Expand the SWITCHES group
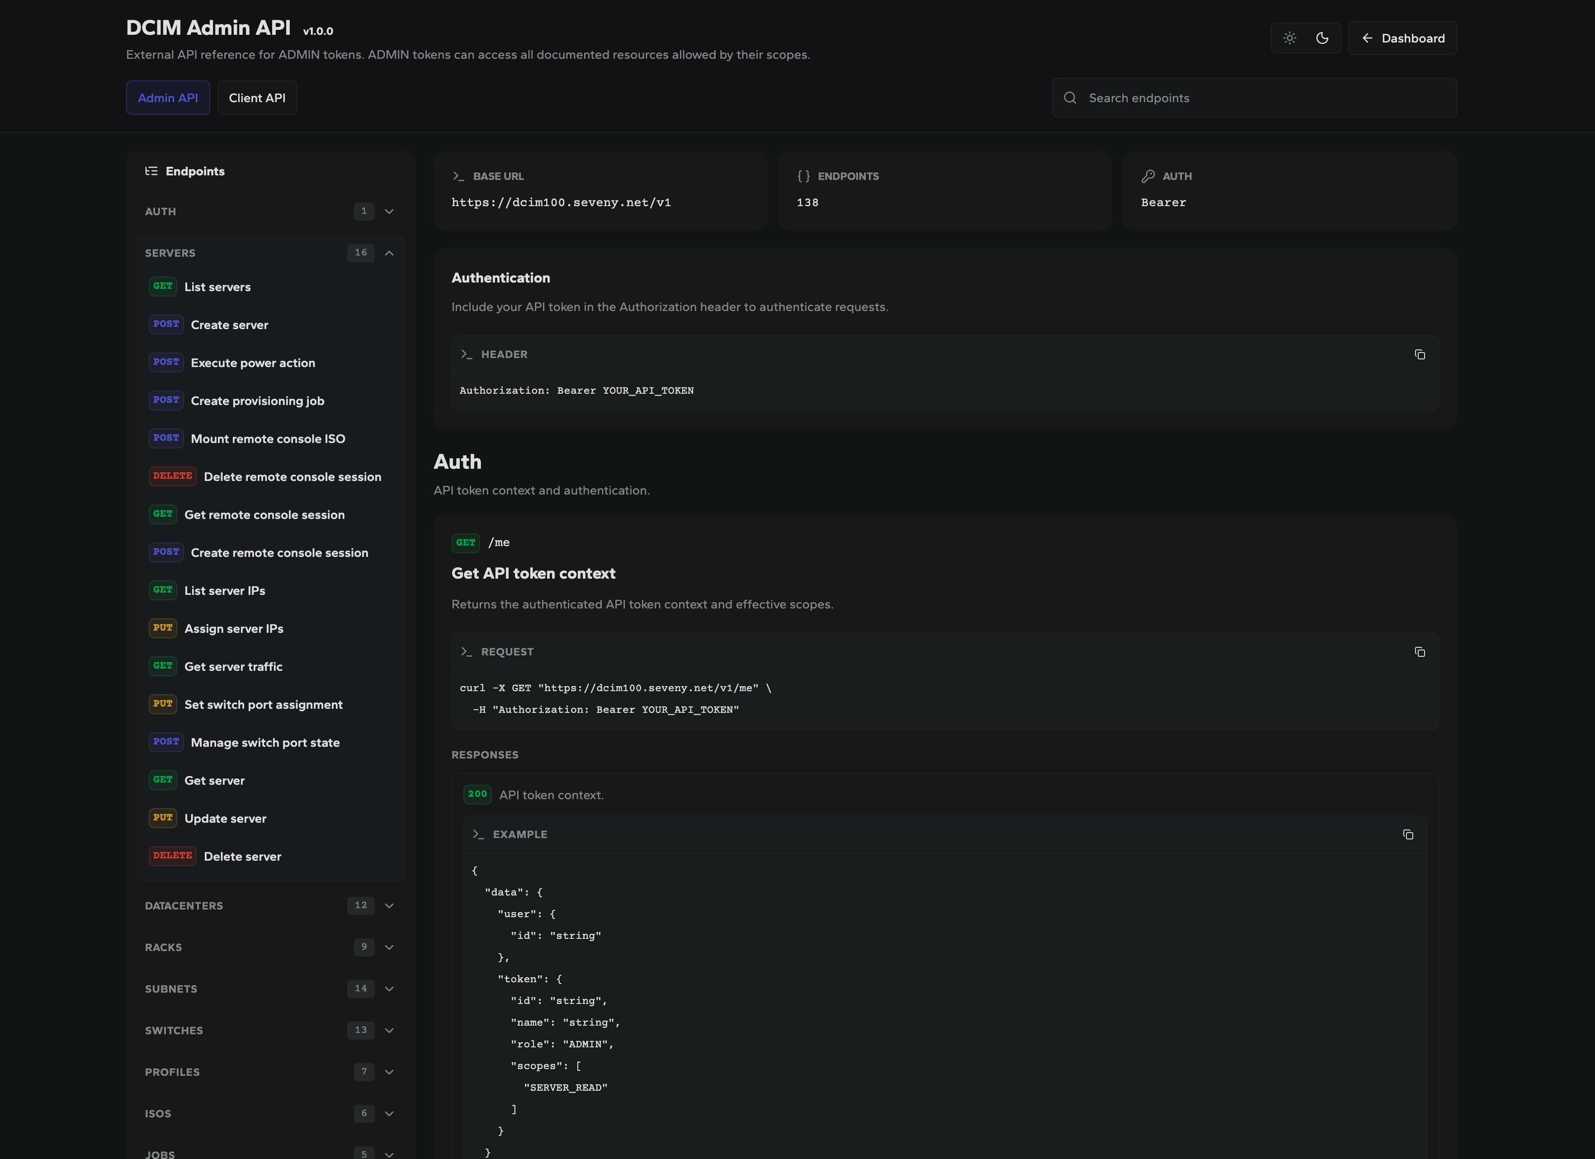This screenshot has height=1159, width=1595. (270, 1030)
